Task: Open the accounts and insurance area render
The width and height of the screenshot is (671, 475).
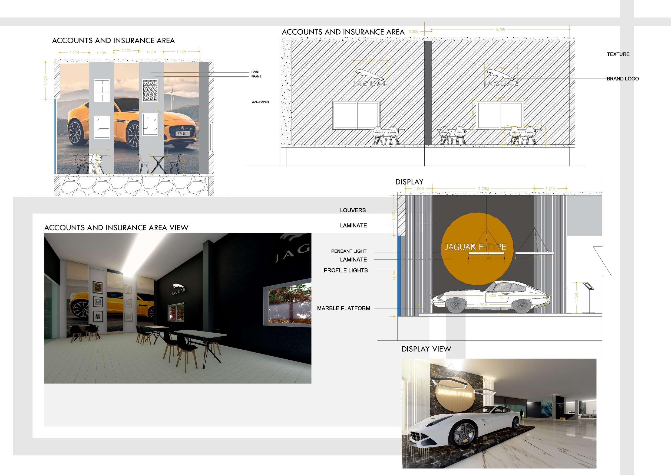Action: coord(177,308)
